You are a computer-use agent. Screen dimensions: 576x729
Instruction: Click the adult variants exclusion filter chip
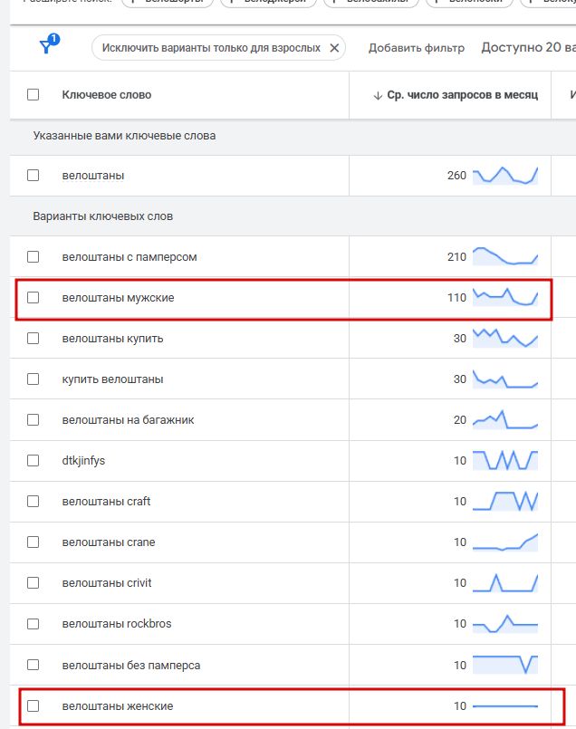coord(210,48)
